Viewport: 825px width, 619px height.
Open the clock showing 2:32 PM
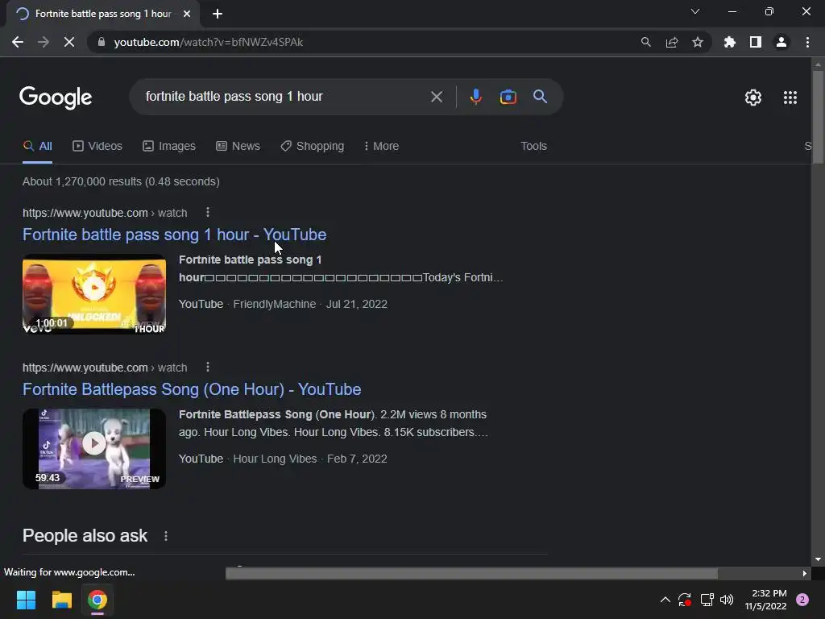pos(765,600)
